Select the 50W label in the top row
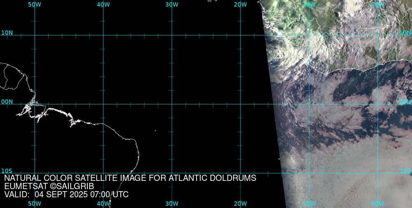412x208 pixels. (35, 5)
